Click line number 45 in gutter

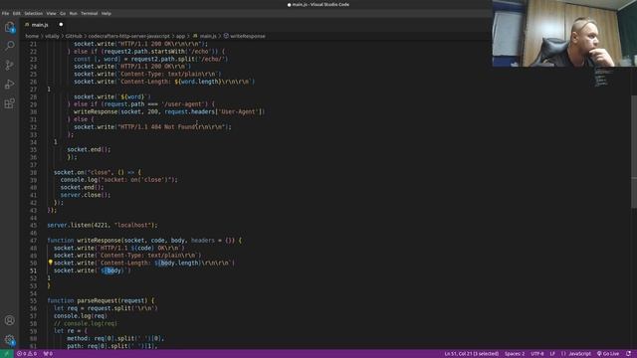click(33, 226)
